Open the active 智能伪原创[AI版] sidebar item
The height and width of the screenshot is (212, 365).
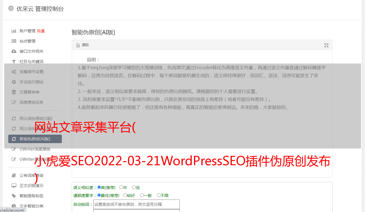(x=35, y=139)
